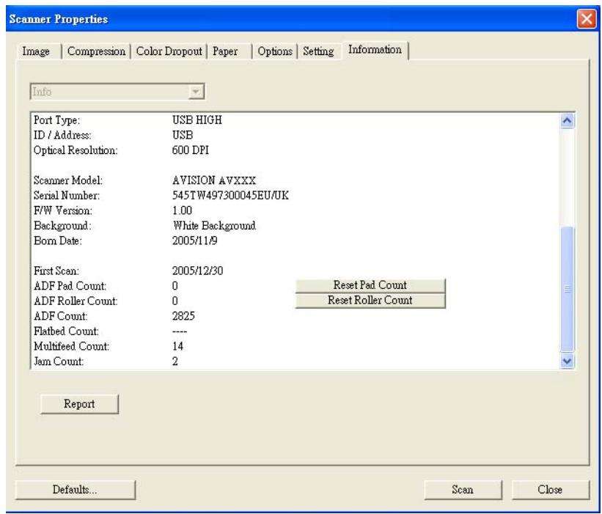This screenshot has width=602, height=514.
Task: Click the Born Date 2005/11/9
Action: 194,241
